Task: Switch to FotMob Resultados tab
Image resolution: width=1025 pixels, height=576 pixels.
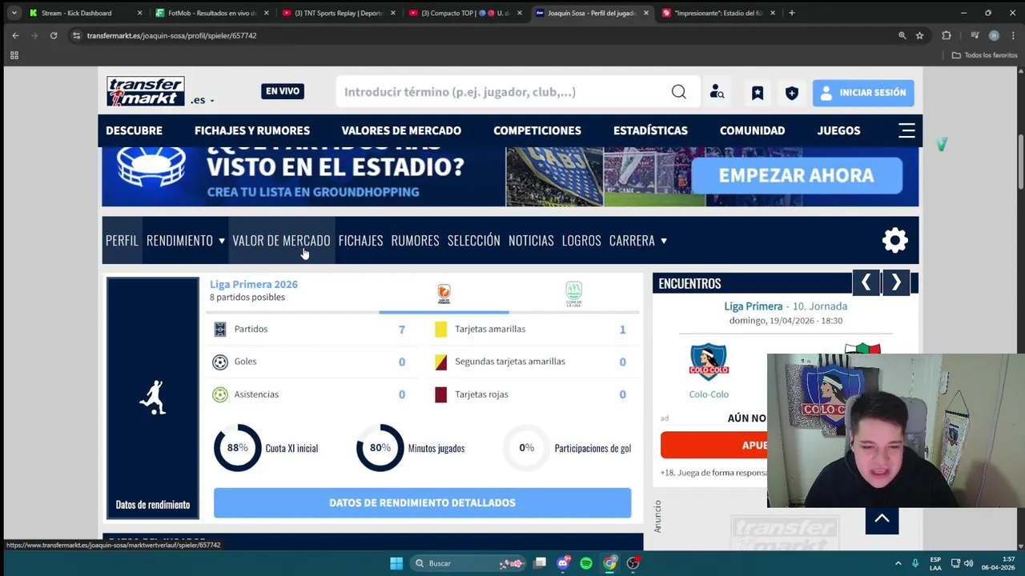Action: coord(212,13)
